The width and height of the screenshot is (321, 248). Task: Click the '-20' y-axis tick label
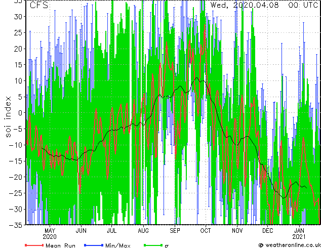(16, 177)
